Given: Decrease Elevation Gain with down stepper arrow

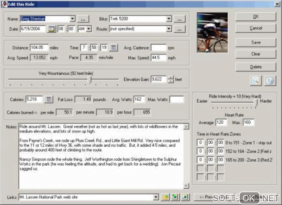Looking at the screenshot, I should point(171,81).
